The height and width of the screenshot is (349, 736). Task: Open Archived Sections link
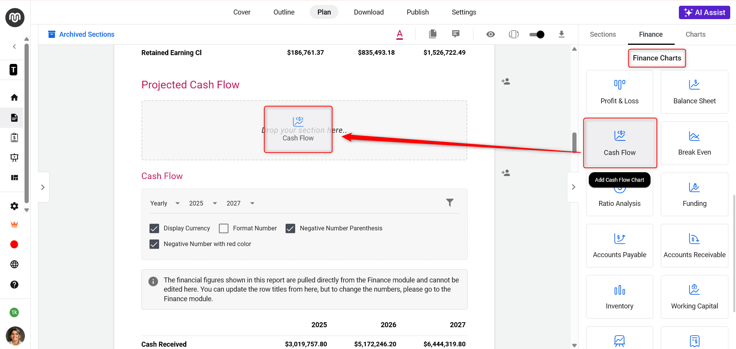81,34
